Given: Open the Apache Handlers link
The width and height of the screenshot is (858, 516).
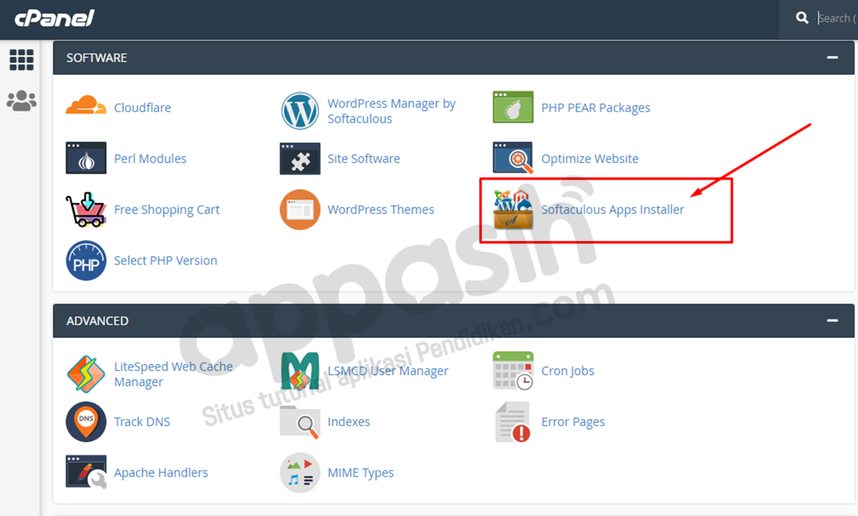Looking at the screenshot, I should pyautogui.click(x=161, y=473).
